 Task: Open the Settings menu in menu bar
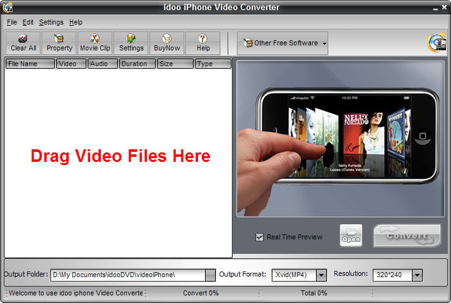(x=51, y=22)
